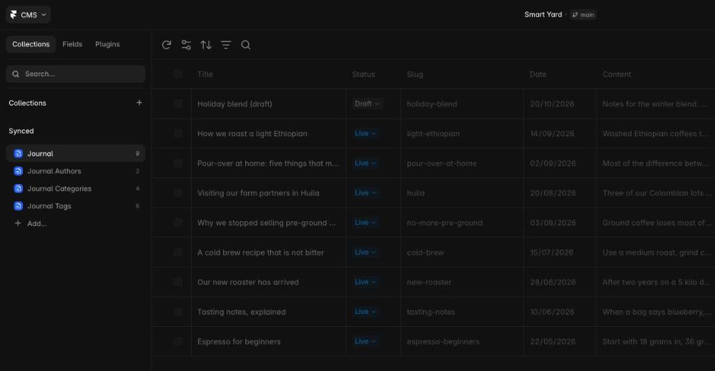This screenshot has height=371, width=715.
Task: Open the field settings sliders icon
Action: pos(186,45)
